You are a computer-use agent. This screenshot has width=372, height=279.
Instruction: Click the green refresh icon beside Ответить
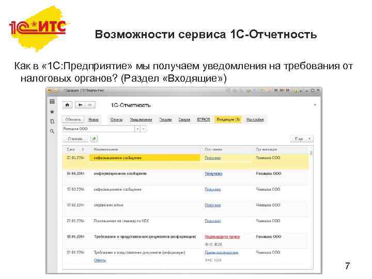tap(94, 138)
